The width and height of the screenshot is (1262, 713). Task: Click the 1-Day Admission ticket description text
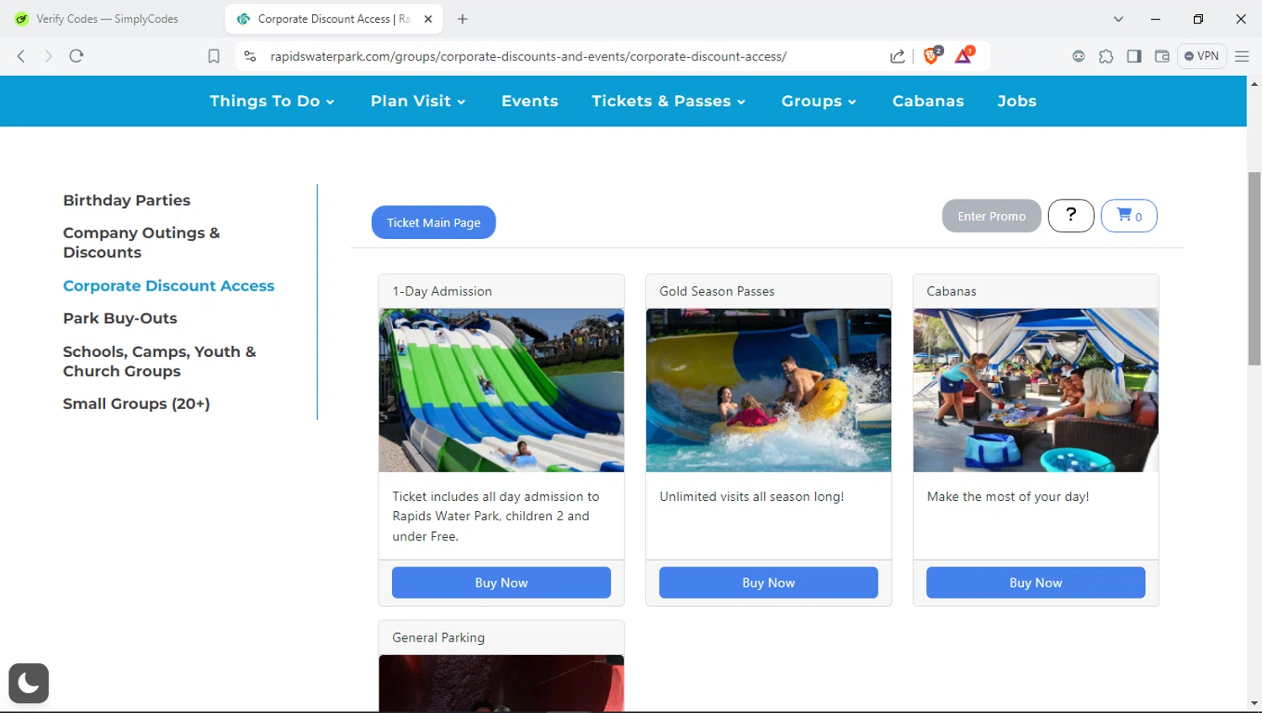496,516
